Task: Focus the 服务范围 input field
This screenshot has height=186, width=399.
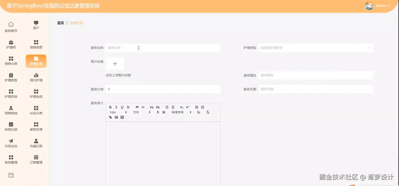Action: tap(315, 89)
